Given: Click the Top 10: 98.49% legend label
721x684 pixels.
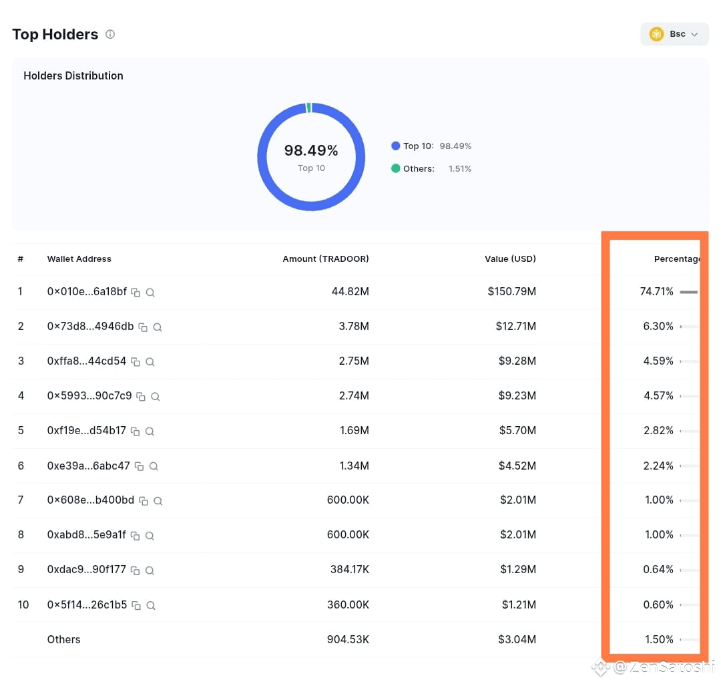Looking at the screenshot, I should [437, 146].
